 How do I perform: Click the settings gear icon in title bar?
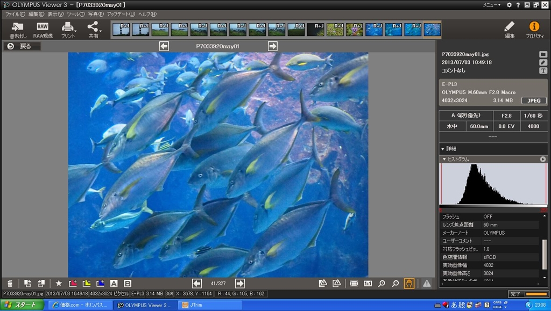click(x=509, y=5)
